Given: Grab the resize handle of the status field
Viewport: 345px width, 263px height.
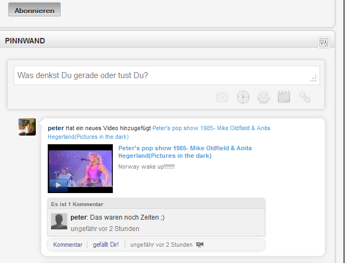Looking at the screenshot, I should point(313,78).
